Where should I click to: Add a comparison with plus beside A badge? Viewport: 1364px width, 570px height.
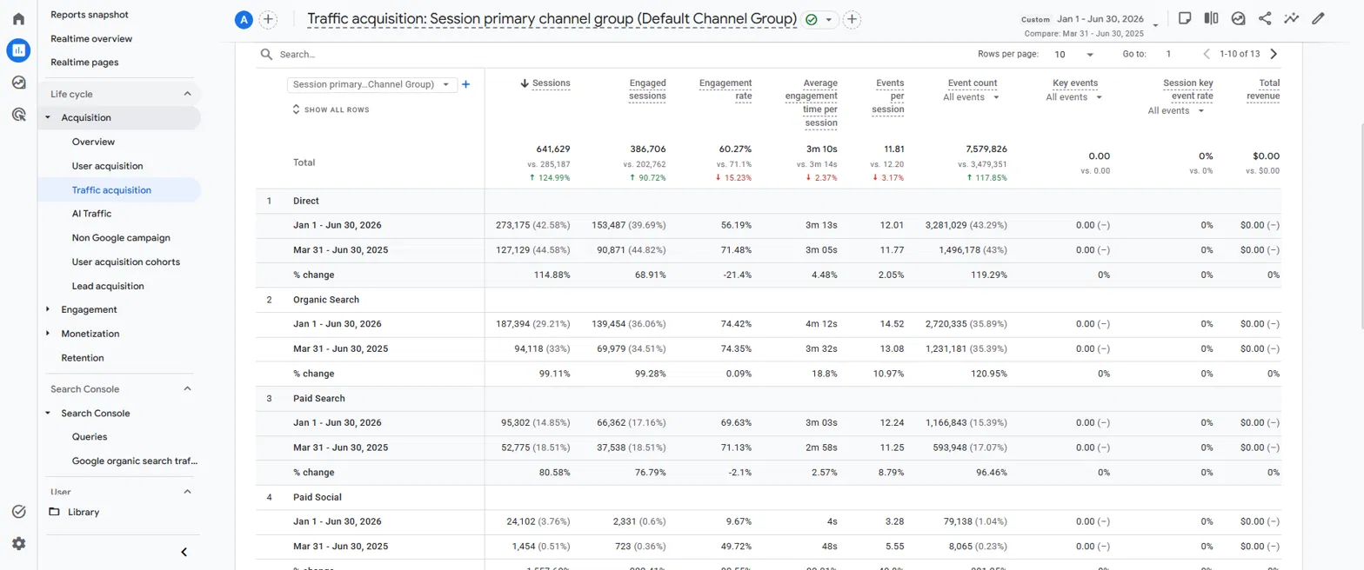click(x=268, y=19)
